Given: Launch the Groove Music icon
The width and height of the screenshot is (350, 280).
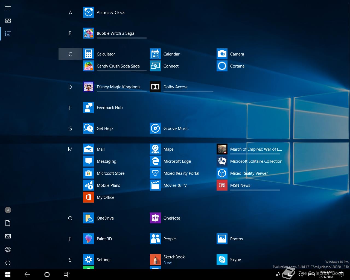Looking at the screenshot, I should tap(155, 129).
